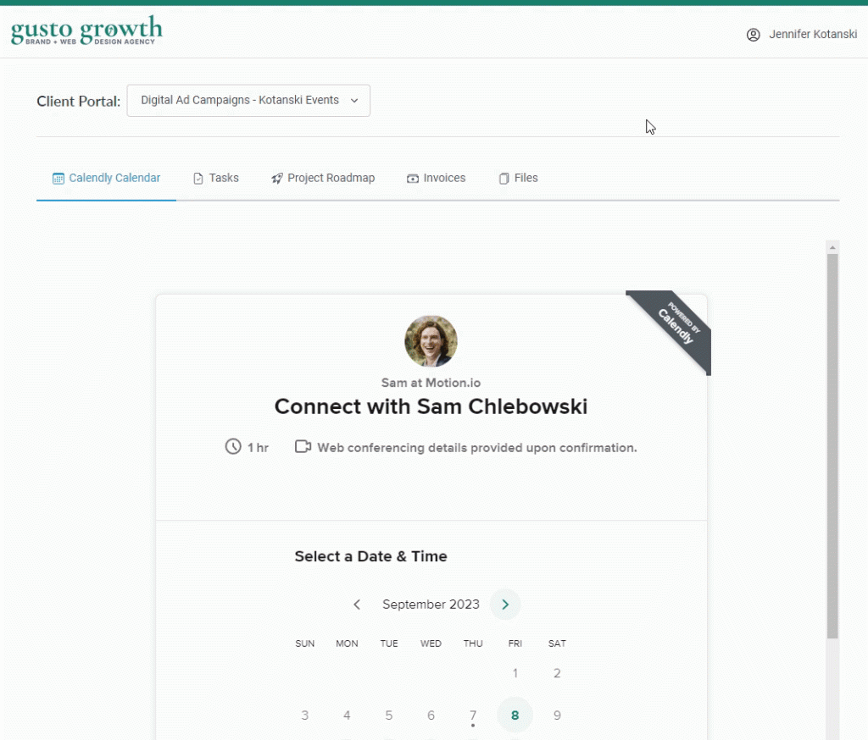Click date 3 in the calendar
This screenshot has width=868, height=740.
[304, 715]
